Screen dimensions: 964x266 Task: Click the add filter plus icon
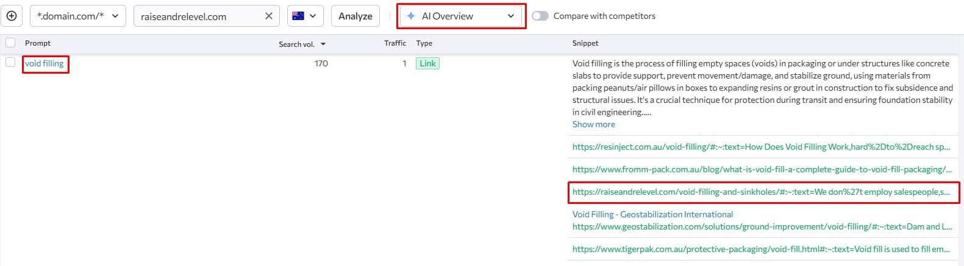(12, 16)
